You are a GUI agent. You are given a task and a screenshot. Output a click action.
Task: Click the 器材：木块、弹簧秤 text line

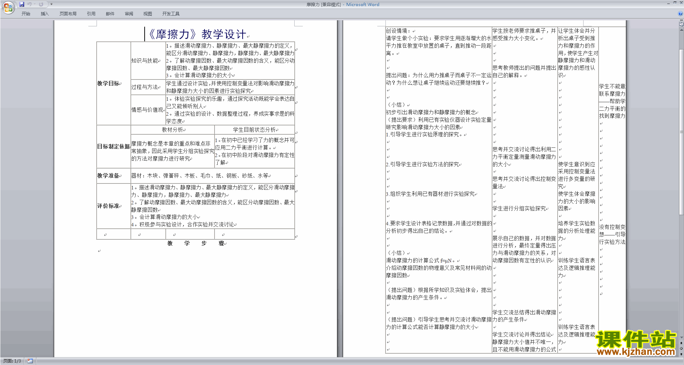tap(200, 176)
